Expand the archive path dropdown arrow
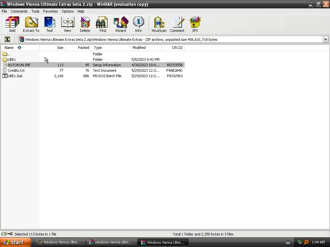 [x=325, y=39]
